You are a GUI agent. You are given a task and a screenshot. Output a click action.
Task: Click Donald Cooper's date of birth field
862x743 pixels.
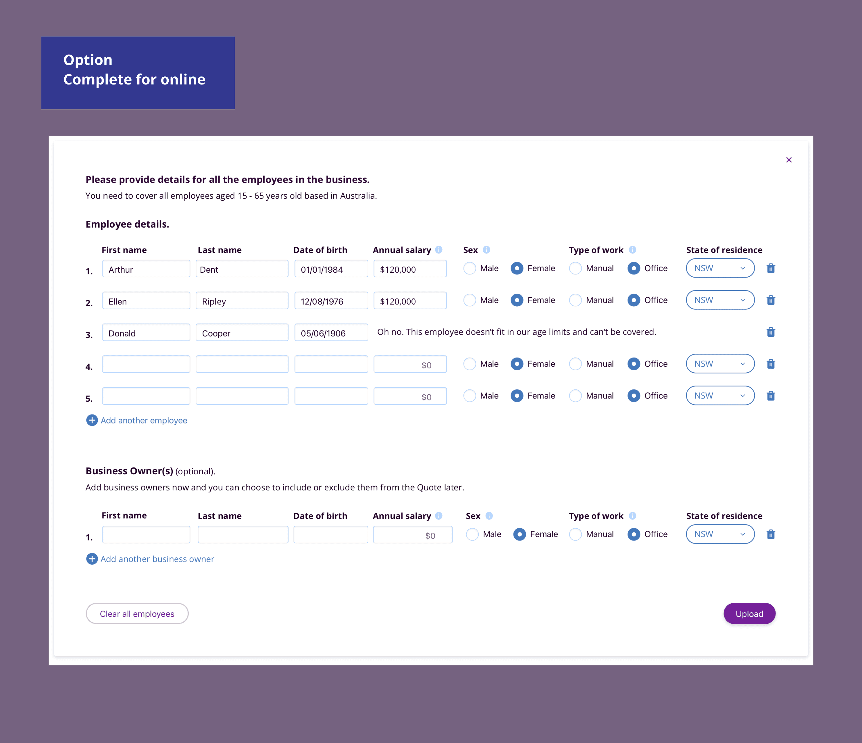331,333
